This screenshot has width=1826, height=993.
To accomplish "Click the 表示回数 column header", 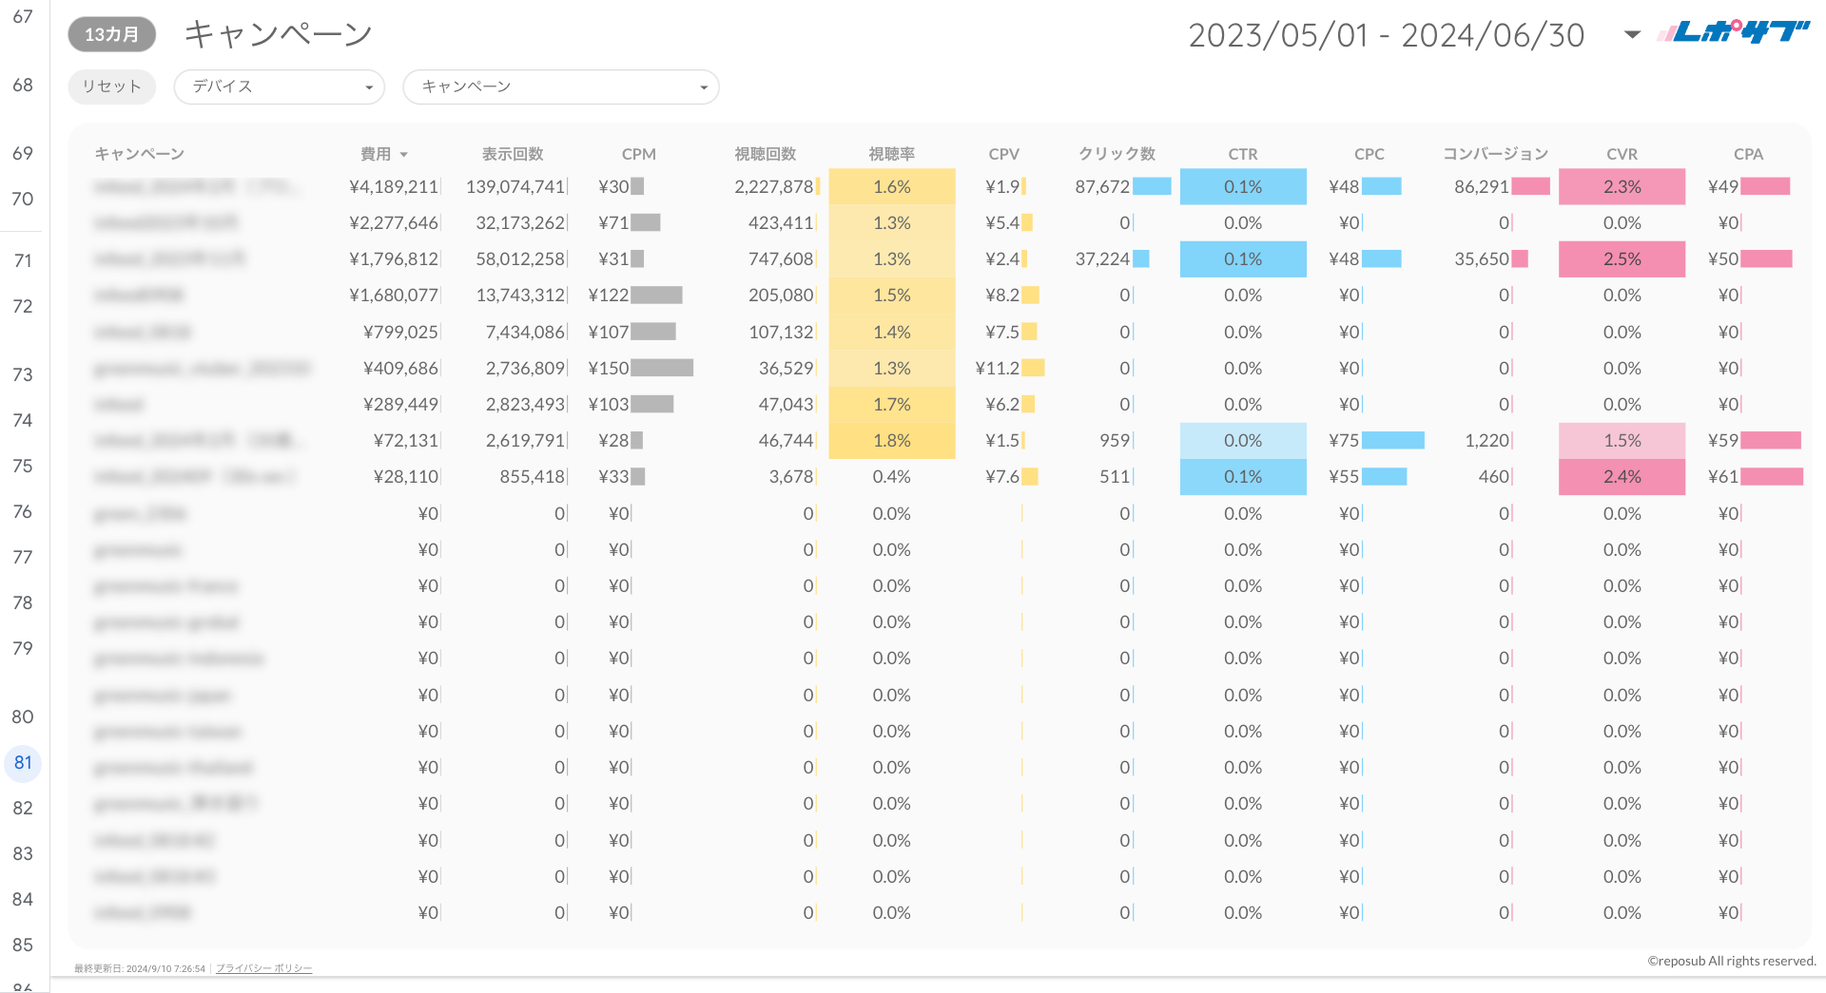I will tap(513, 154).
